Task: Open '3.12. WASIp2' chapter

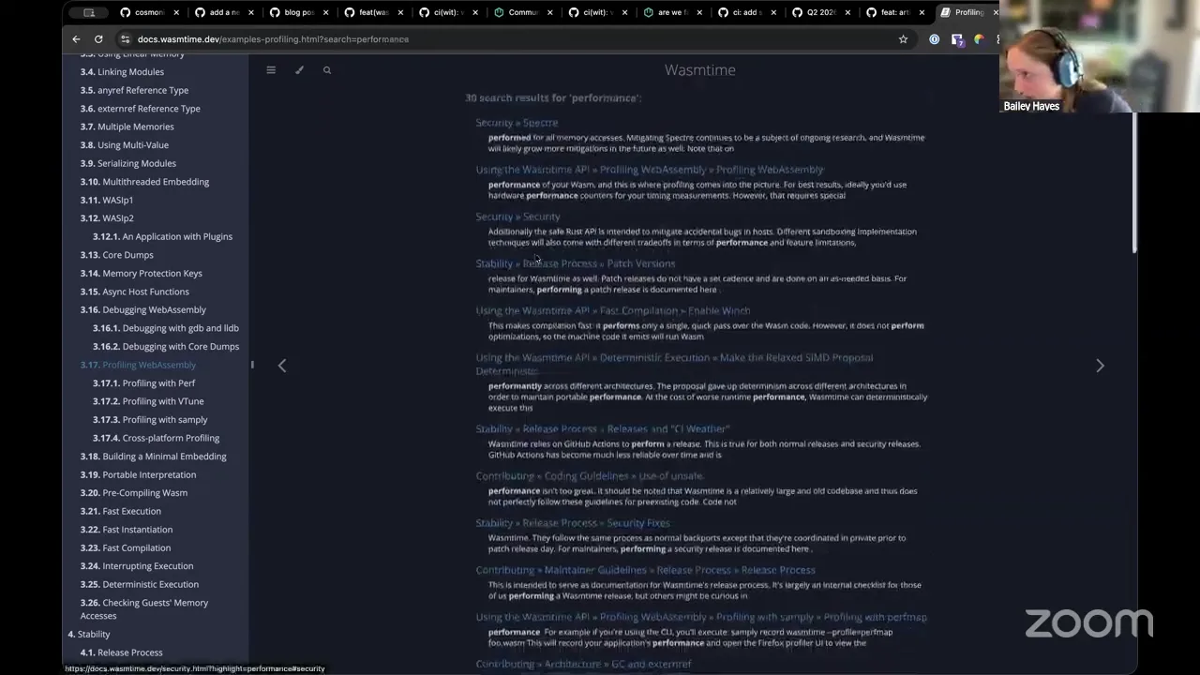Action: point(106,218)
